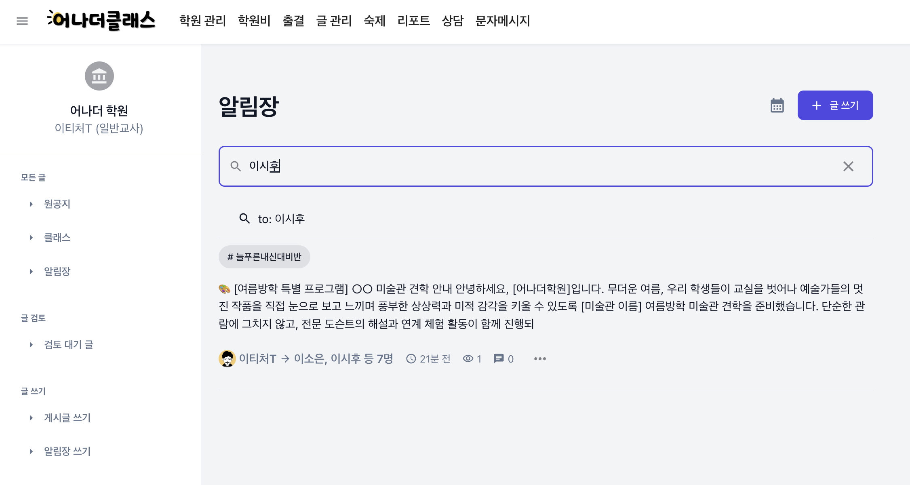Focus the search input containing 이시후
The image size is (910, 485).
click(546, 166)
